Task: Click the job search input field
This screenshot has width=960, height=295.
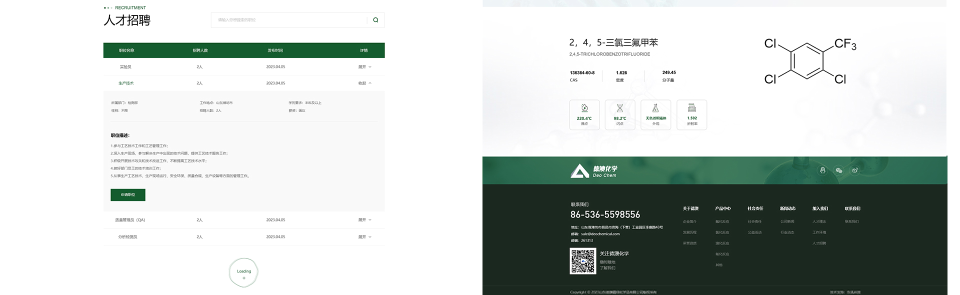Action: click(290, 20)
